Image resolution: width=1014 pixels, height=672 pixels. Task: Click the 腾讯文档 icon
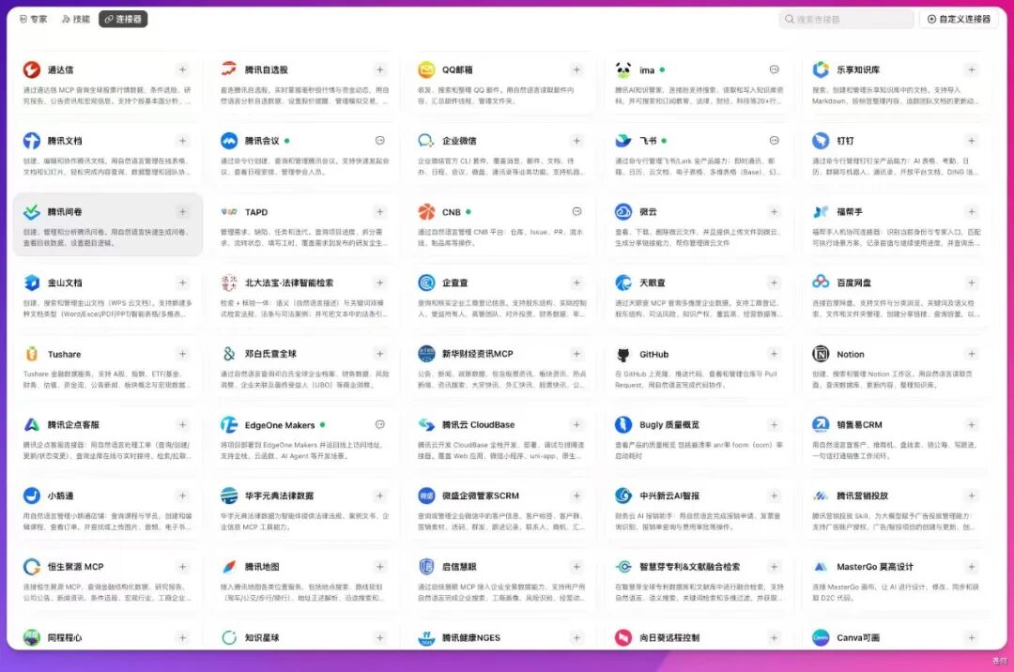point(32,140)
